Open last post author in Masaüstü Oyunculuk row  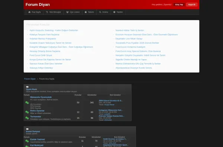click(x=109, y=105)
